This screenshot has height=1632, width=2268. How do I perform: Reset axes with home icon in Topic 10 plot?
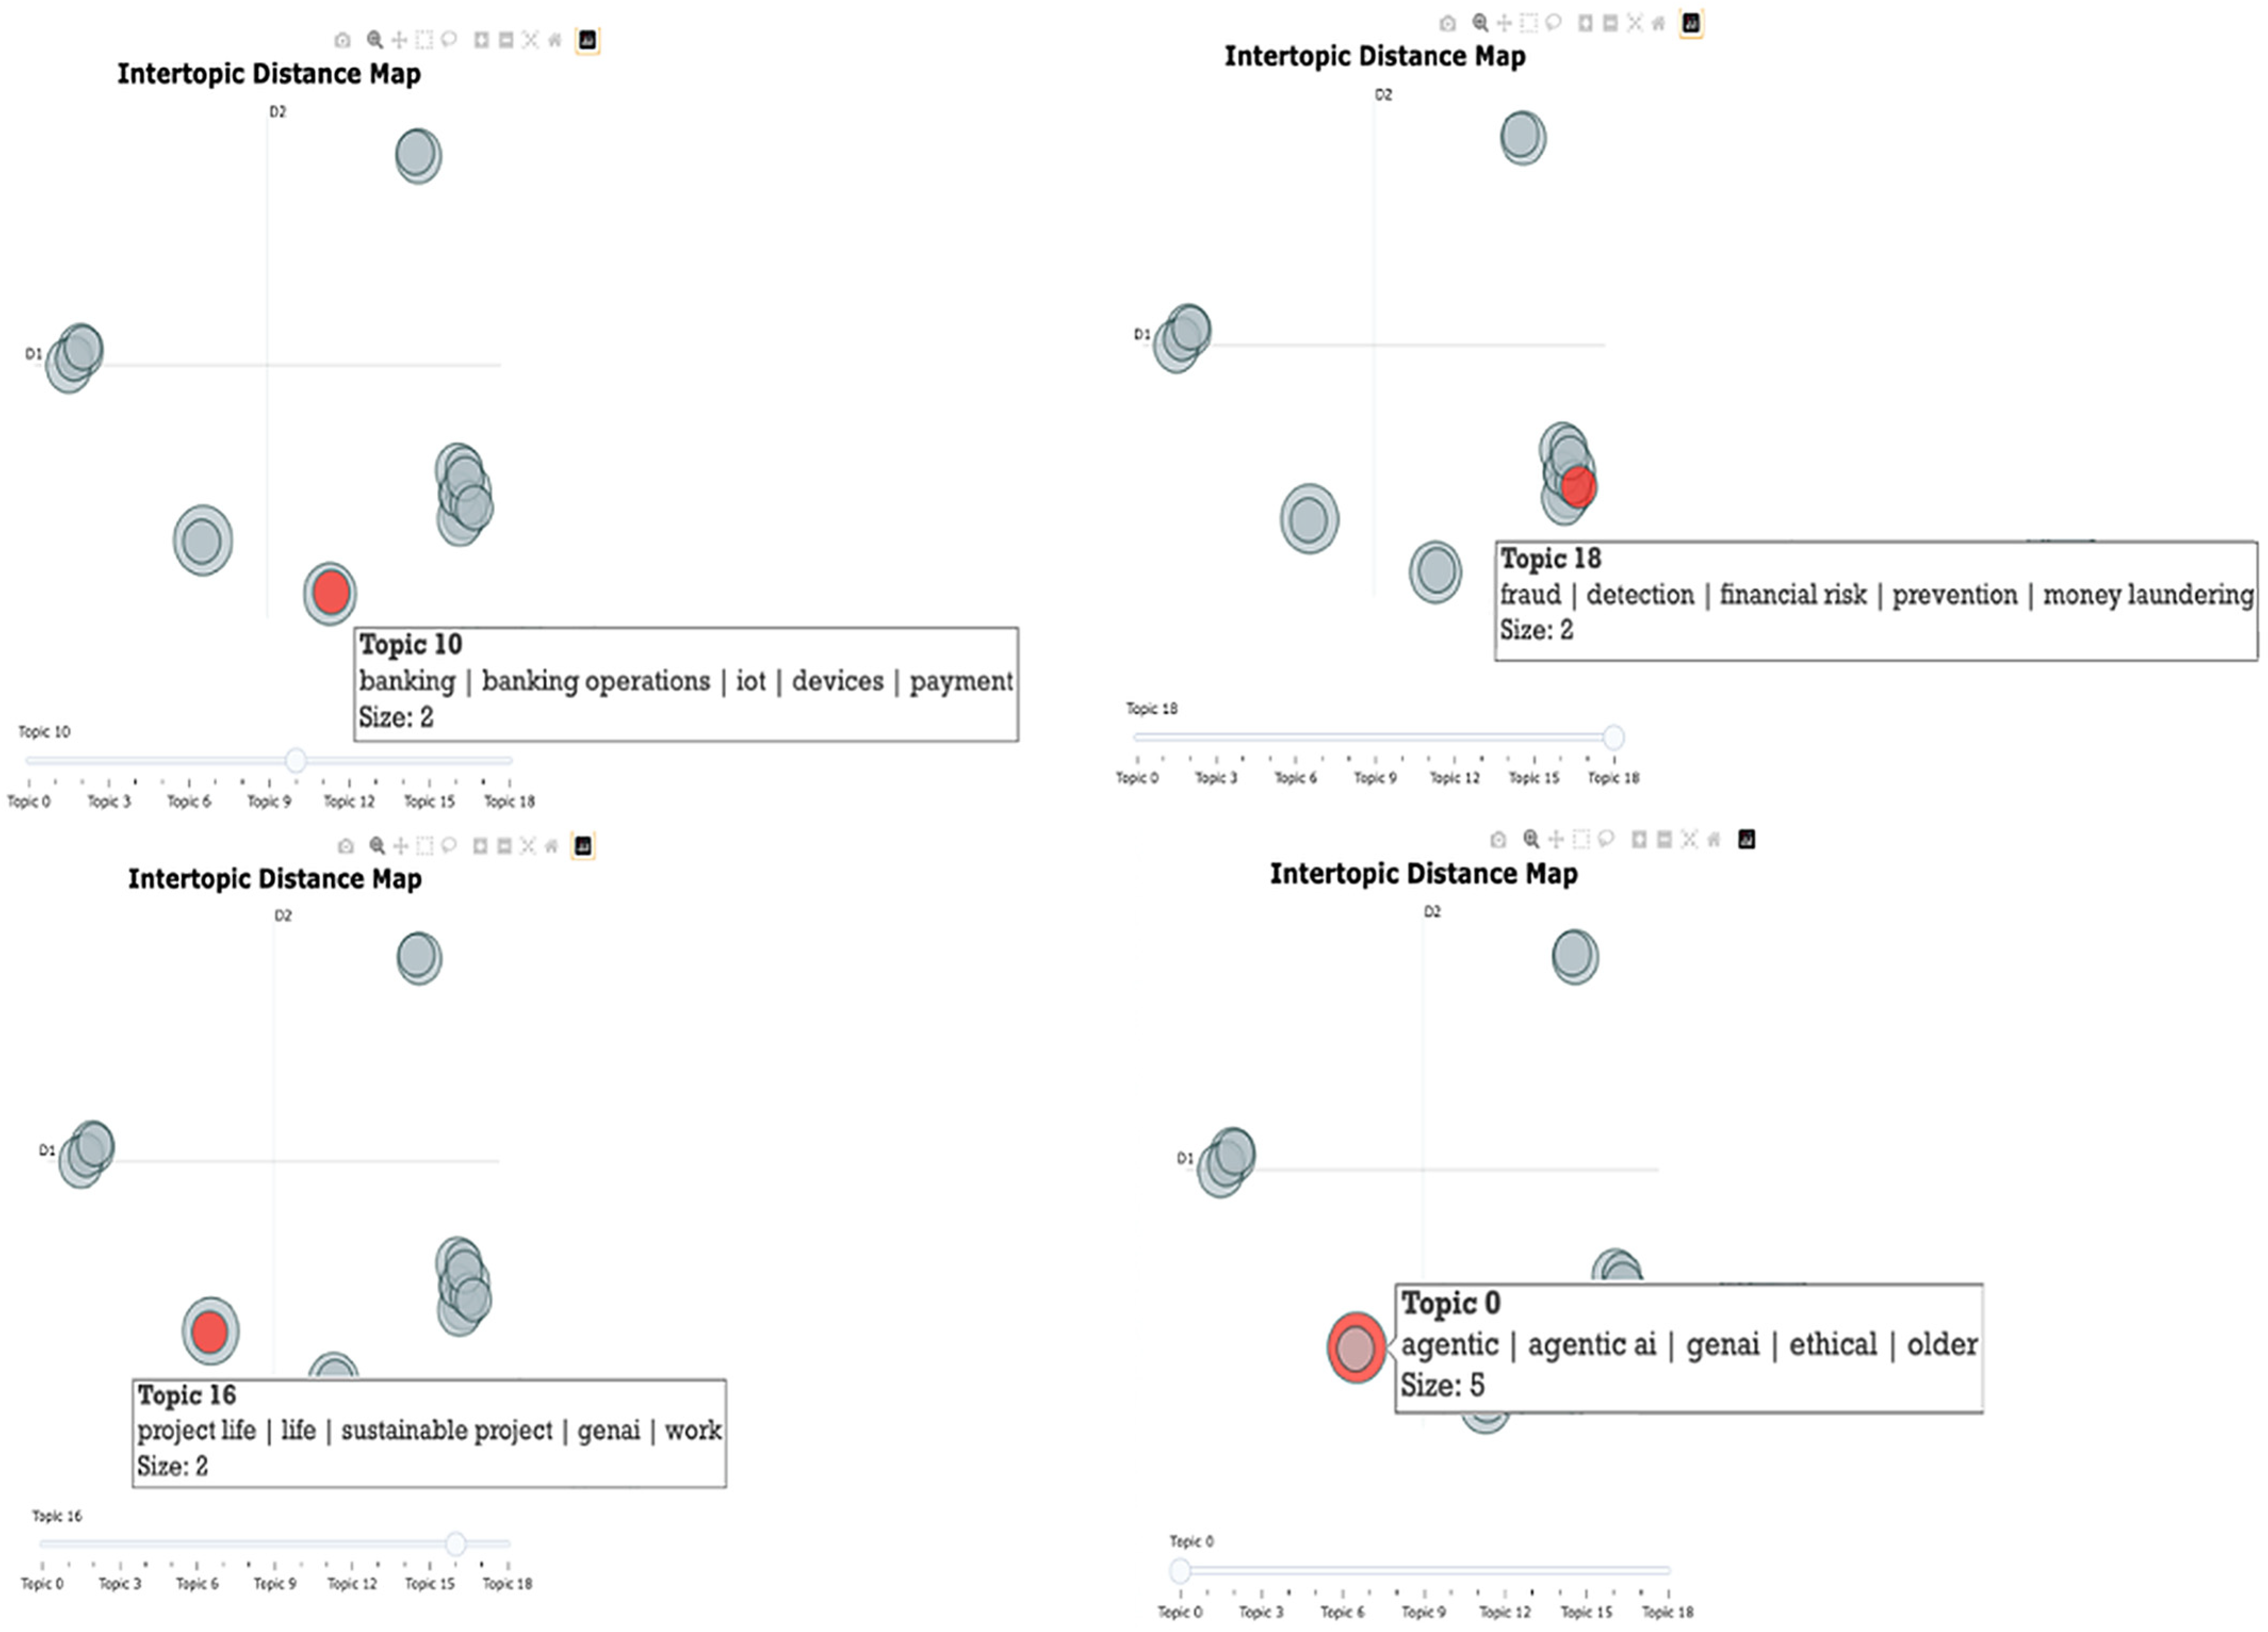point(555,40)
